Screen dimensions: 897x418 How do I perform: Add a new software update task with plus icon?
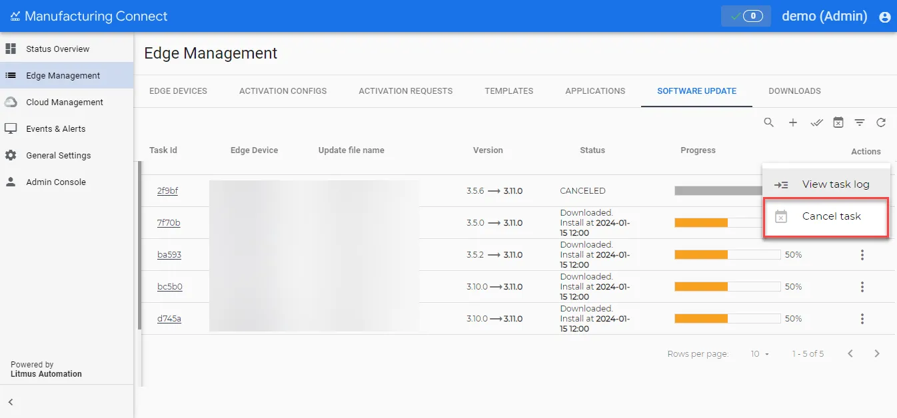(793, 122)
